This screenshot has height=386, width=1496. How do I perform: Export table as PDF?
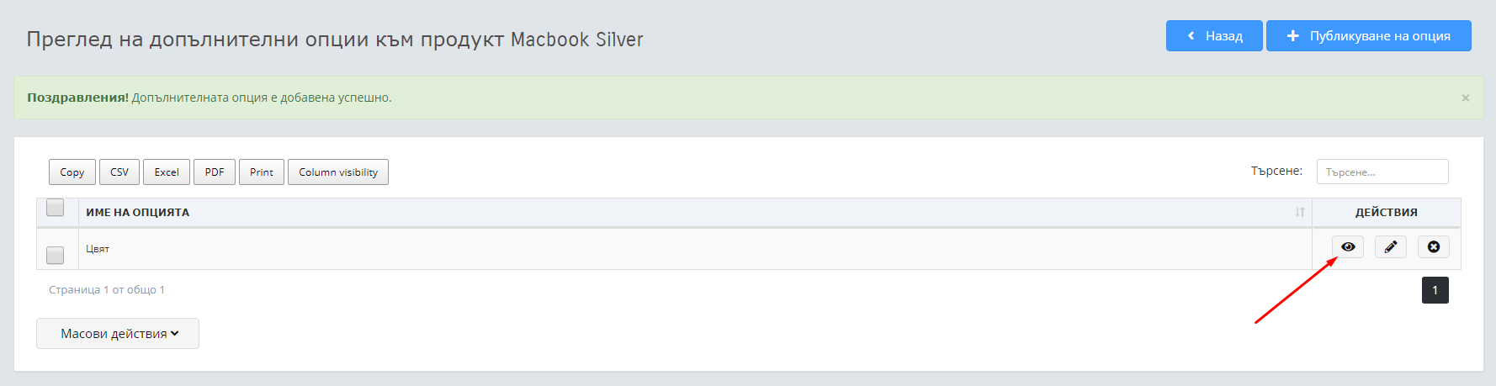[215, 172]
